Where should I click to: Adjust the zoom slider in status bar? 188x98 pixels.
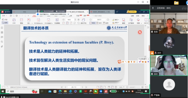pos(135,87)
